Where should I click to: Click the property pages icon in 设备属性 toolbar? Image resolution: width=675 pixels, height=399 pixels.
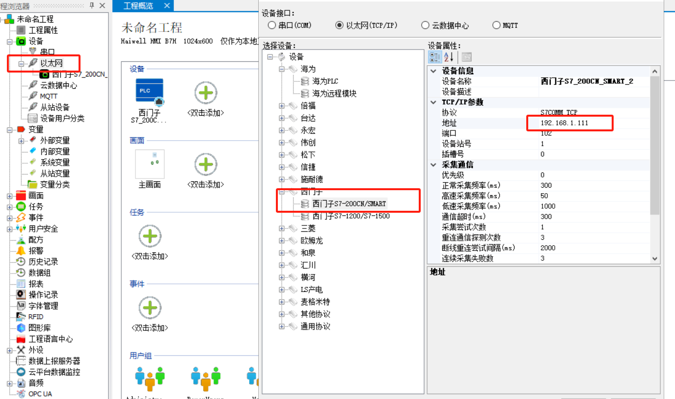[466, 57]
